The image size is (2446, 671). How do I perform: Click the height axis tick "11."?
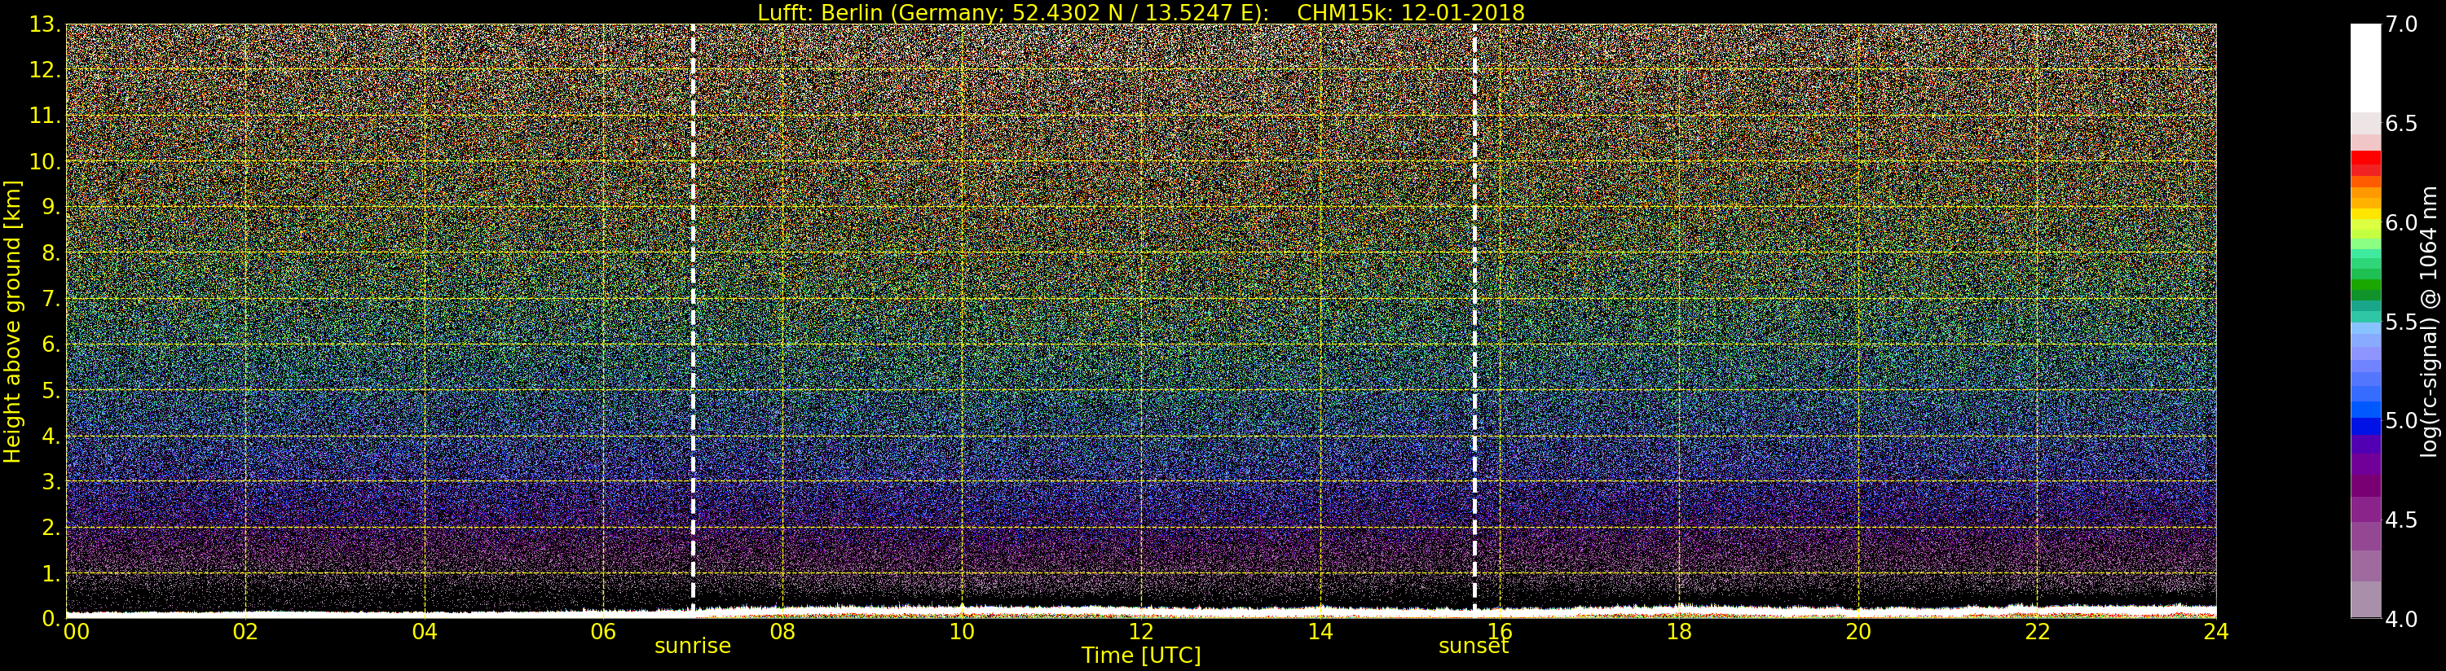click(x=45, y=116)
